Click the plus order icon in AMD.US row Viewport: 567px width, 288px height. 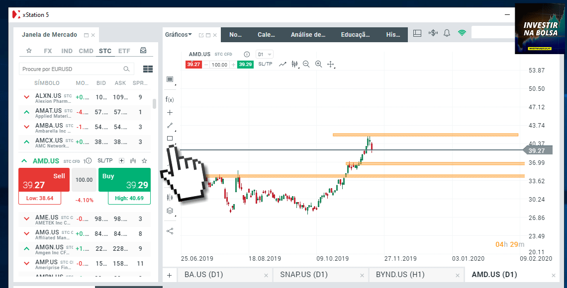121,160
